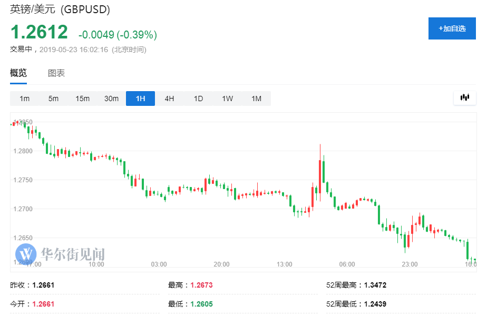487x325 pixels.
Task: Click the current price 1.2612
Action: (x=40, y=33)
